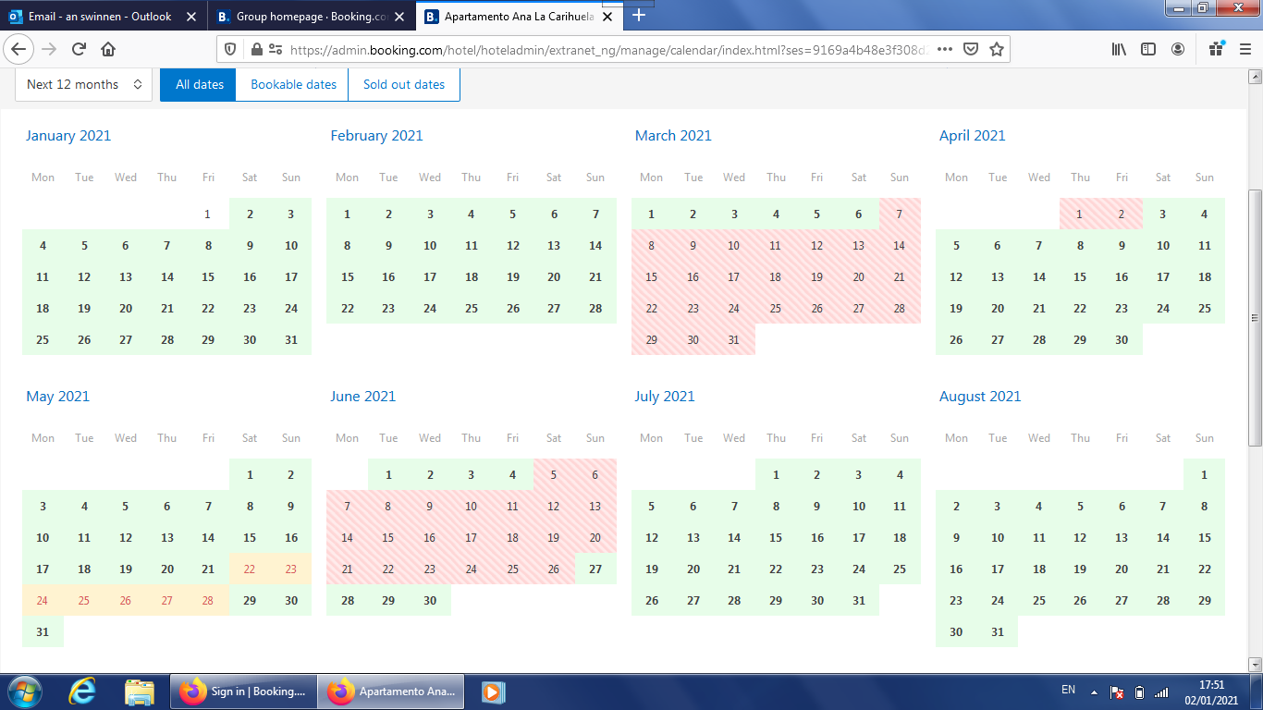Open the June 2021 month link

point(362,397)
